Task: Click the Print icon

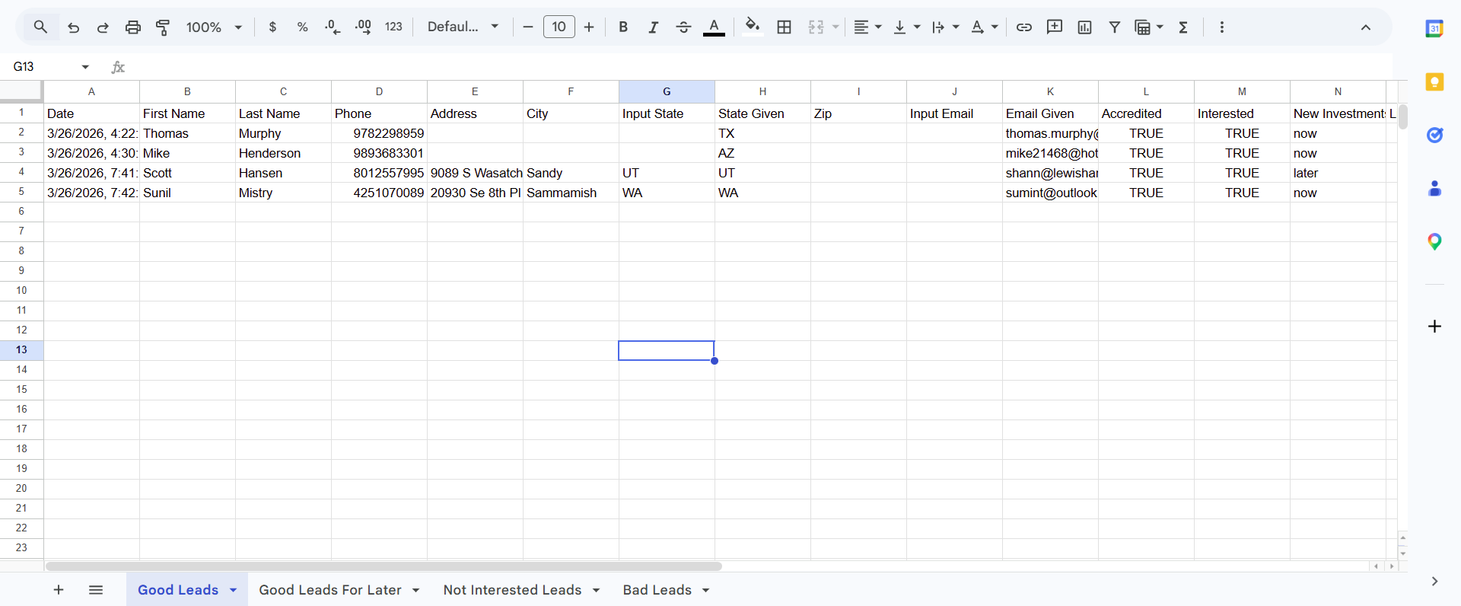Action: [x=133, y=27]
